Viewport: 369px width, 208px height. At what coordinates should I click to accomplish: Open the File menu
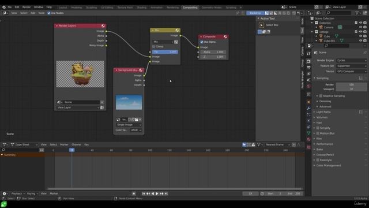(x=10, y=7)
